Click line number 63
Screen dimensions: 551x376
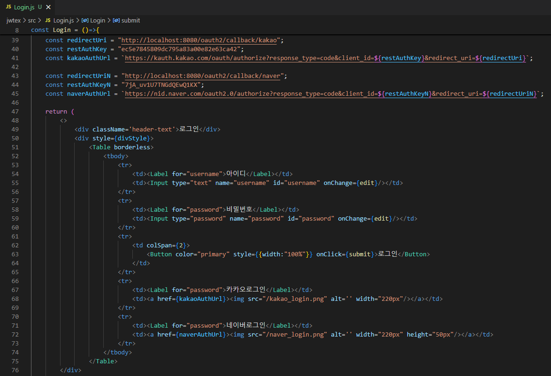[15, 254]
